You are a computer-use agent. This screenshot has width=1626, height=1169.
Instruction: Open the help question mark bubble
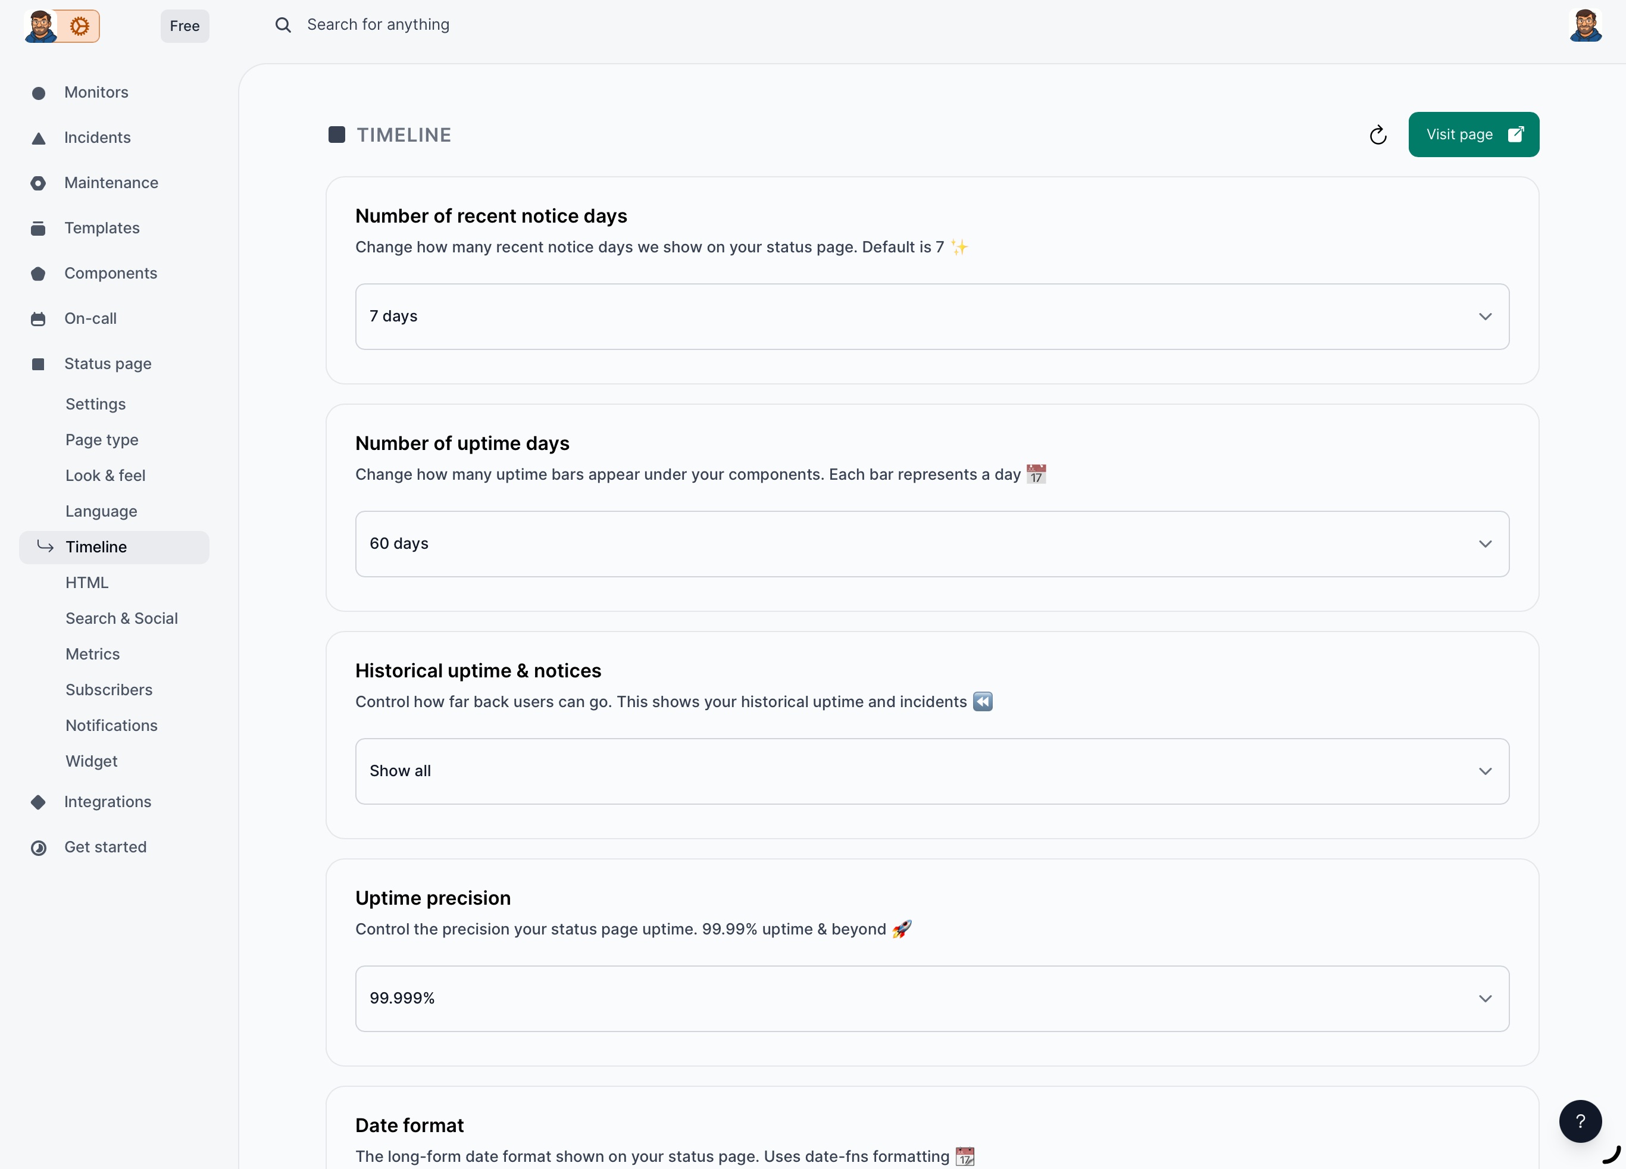click(x=1580, y=1121)
